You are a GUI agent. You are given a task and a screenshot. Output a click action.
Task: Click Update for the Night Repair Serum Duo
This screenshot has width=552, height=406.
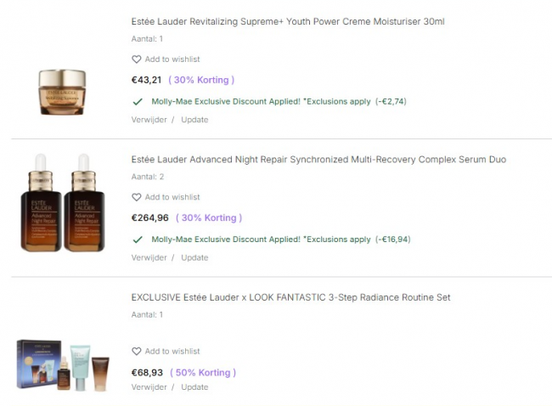click(x=194, y=257)
